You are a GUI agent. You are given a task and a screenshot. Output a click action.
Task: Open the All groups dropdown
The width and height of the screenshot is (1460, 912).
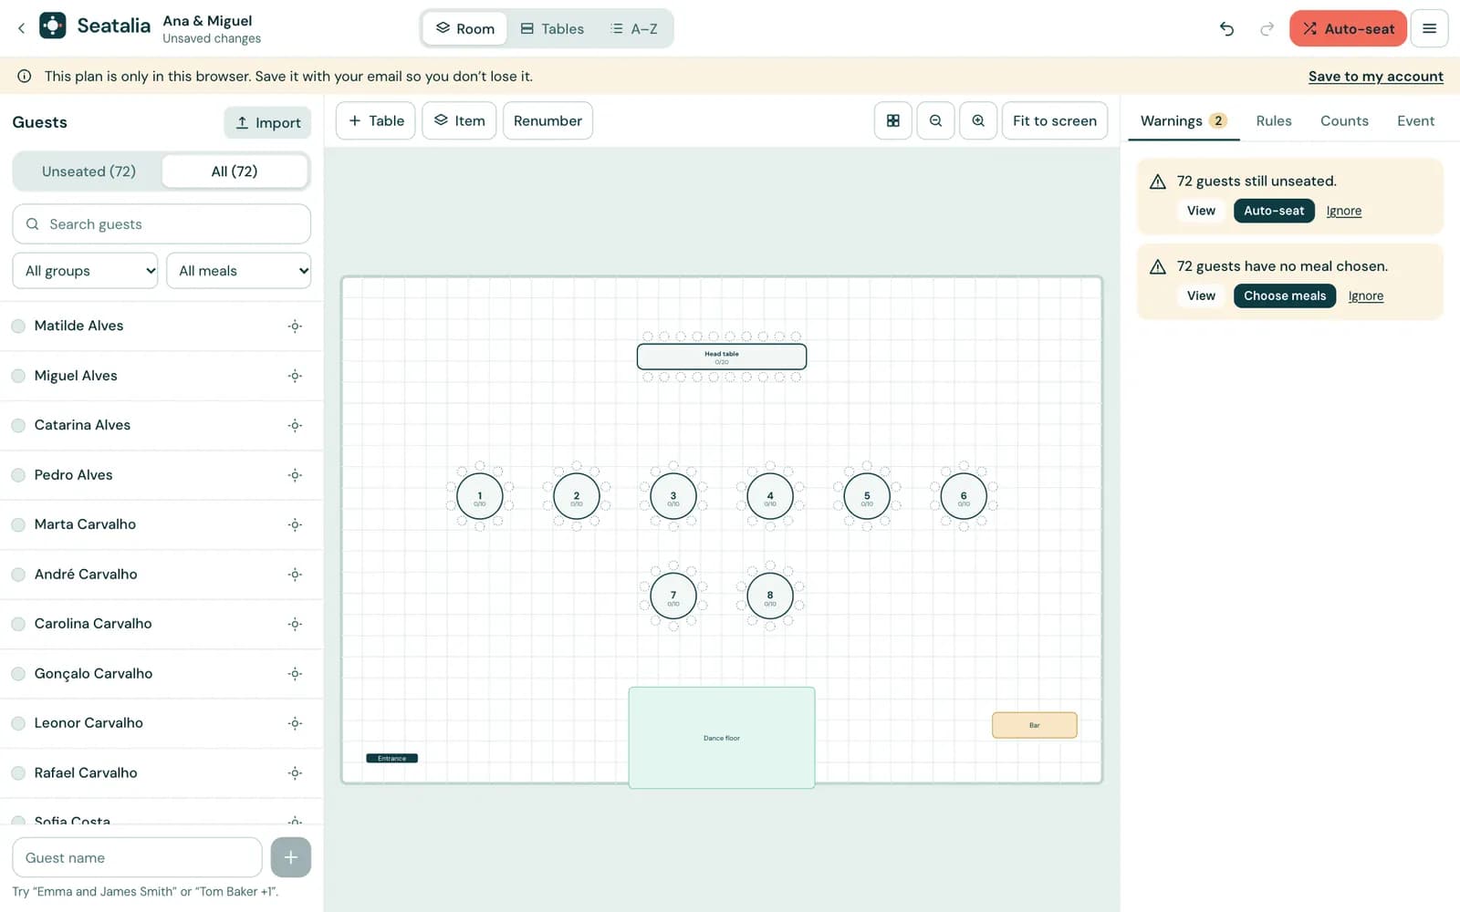coord(86,271)
